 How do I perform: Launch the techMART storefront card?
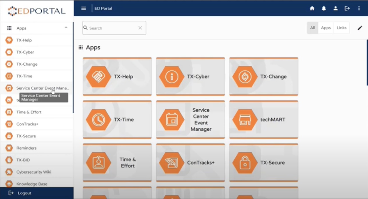[264, 120]
